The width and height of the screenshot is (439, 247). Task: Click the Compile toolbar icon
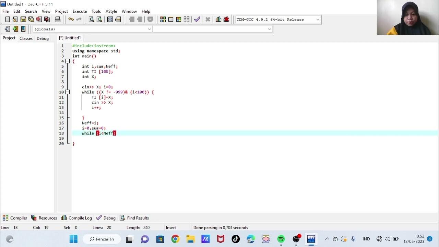(163, 20)
